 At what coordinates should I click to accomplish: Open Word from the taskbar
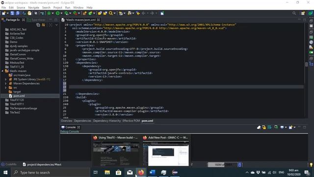point(153,173)
